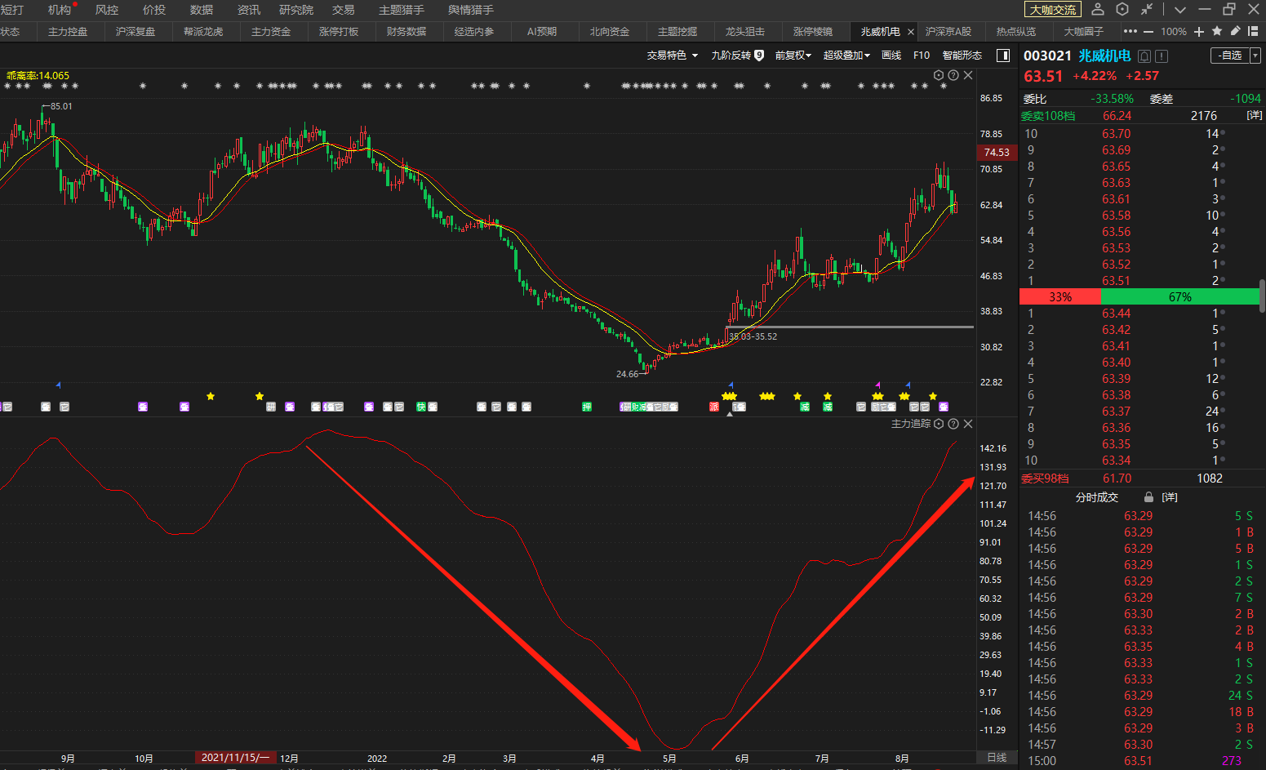Toggle 日线 period button at chart corner
This screenshot has height=770, width=1266.
pyautogui.click(x=997, y=758)
